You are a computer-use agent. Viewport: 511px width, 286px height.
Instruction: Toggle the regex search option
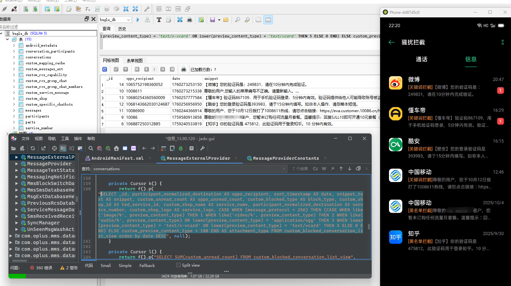(333, 169)
